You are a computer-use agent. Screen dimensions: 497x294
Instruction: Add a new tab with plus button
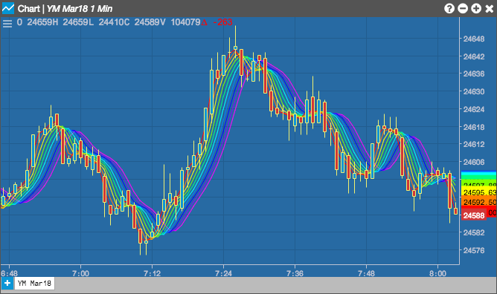7,284
